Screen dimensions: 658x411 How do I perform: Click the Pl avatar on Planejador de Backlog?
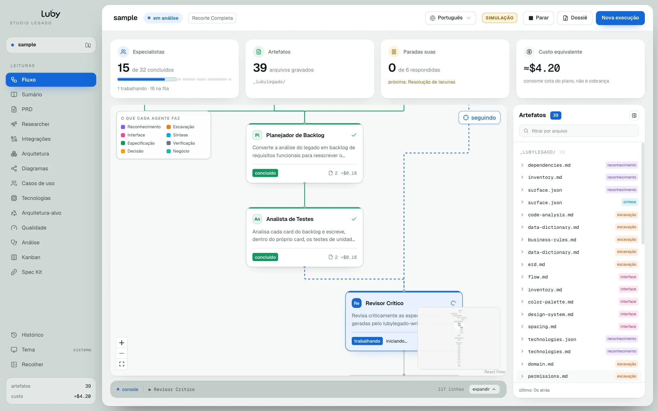point(257,135)
